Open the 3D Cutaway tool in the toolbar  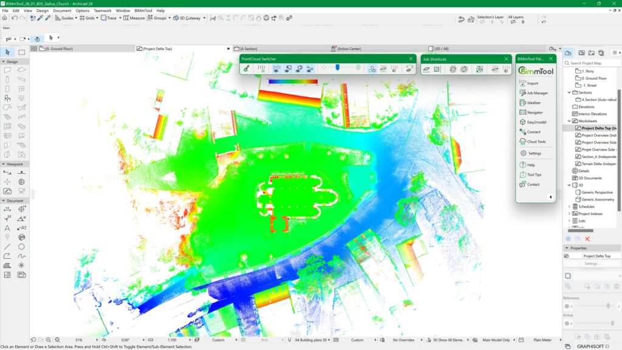click(182, 18)
